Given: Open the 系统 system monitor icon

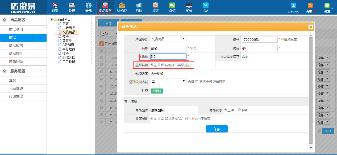Looking at the screenshot, I should point(189,5).
